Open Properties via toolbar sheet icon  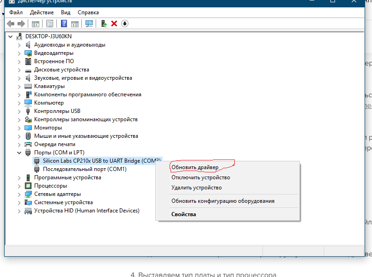pos(49,24)
